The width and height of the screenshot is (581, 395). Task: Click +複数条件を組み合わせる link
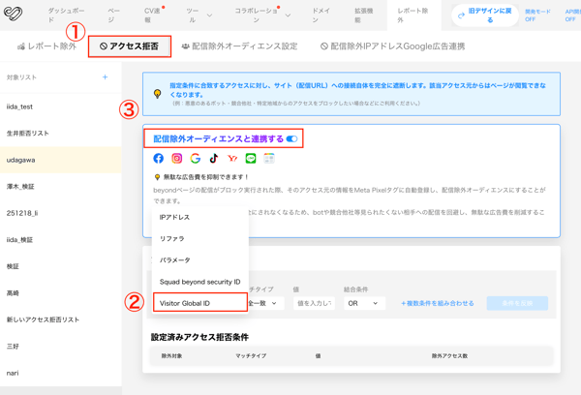438,303
